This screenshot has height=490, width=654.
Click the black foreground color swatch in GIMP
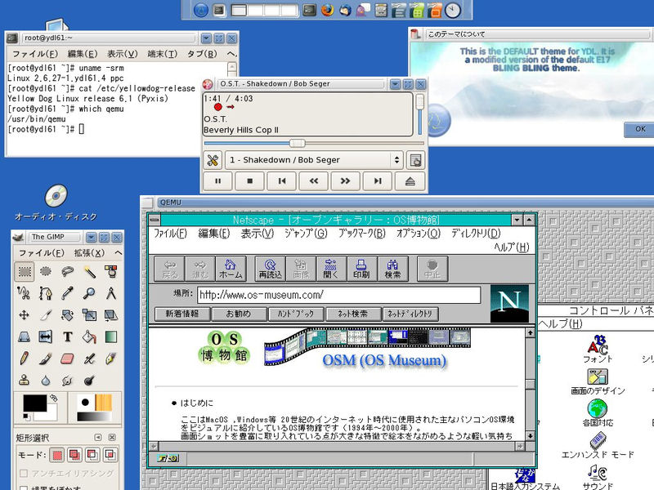point(35,403)
